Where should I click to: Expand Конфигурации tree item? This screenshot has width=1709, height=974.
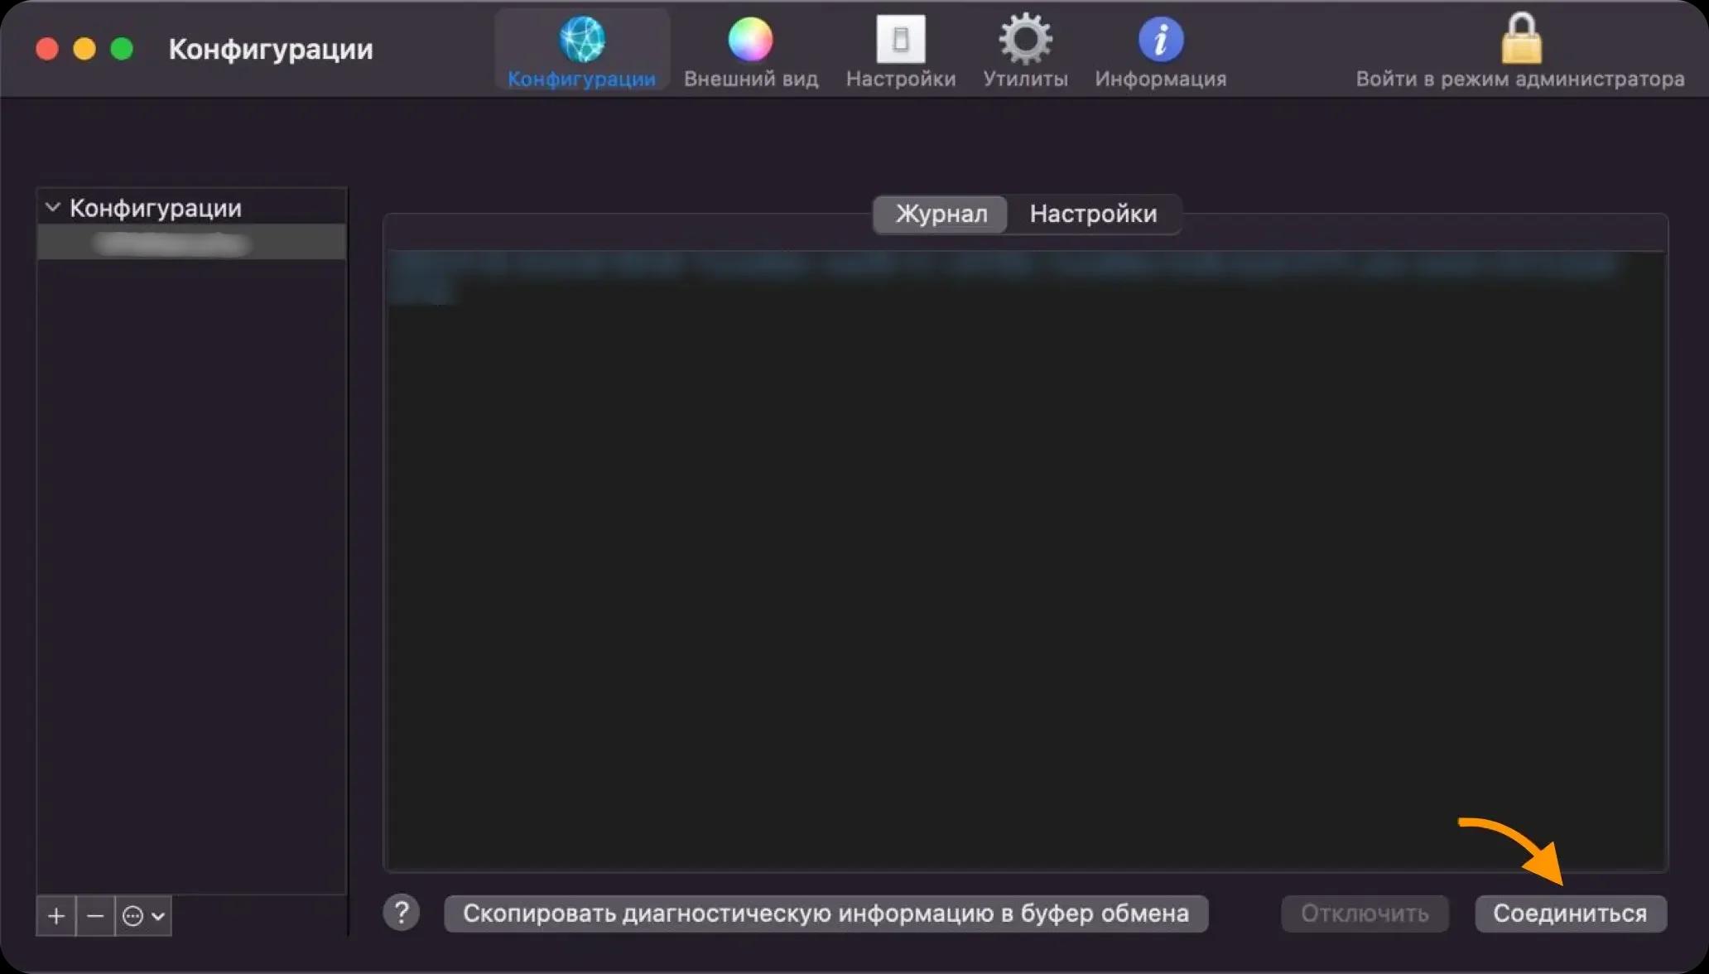coord(51,208)
